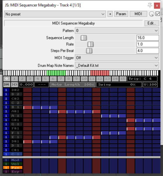Toggle the F 1 note at step eleven
163x176 pixels.
click(114, 133)
